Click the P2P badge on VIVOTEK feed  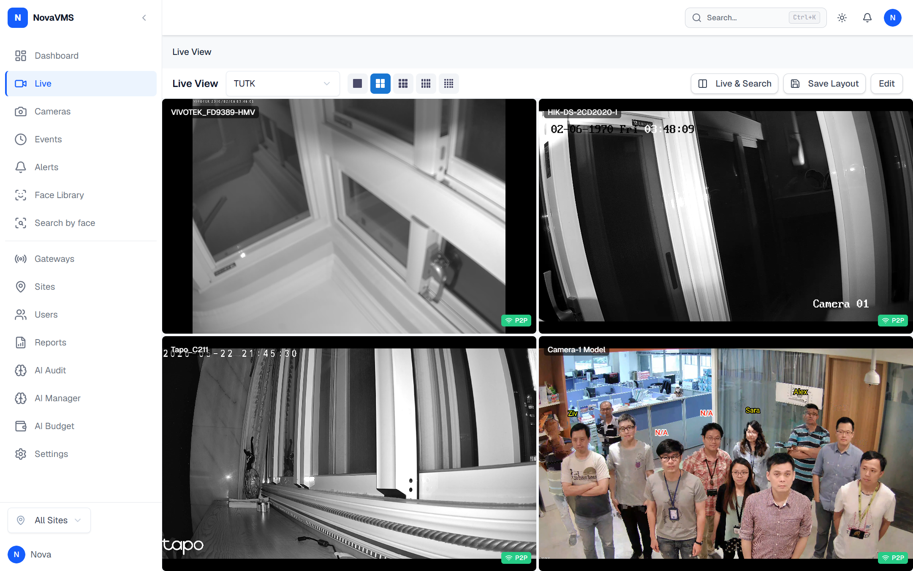coord(516,321)
